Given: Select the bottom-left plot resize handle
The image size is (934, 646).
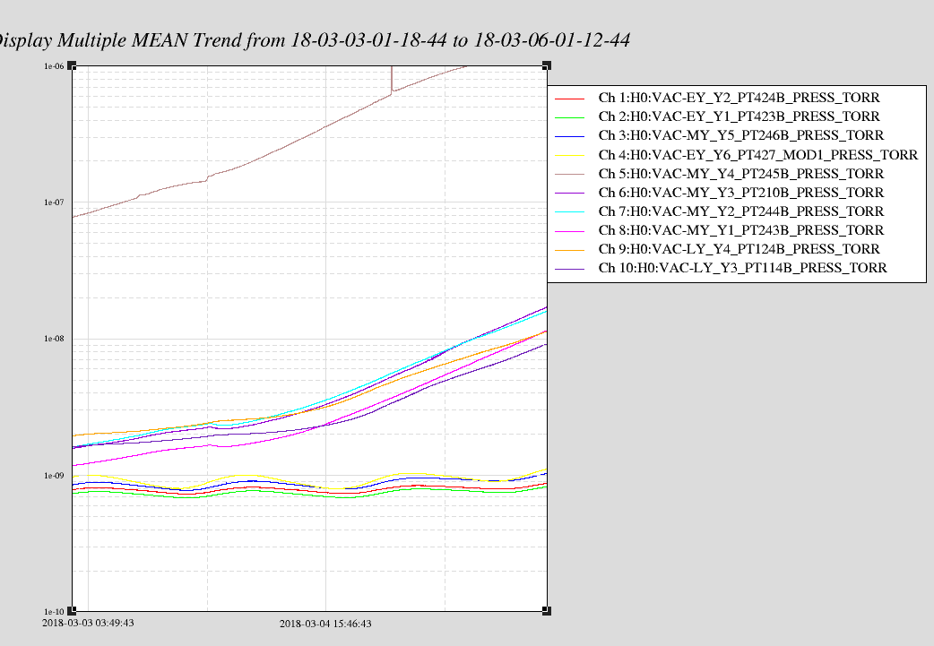Looking at the screenshot, I should 72,611.
